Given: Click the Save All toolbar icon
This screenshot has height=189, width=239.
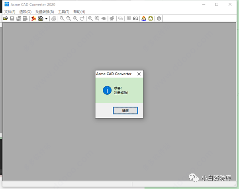Looking at the screenshot, I should [x=19, y=19].
